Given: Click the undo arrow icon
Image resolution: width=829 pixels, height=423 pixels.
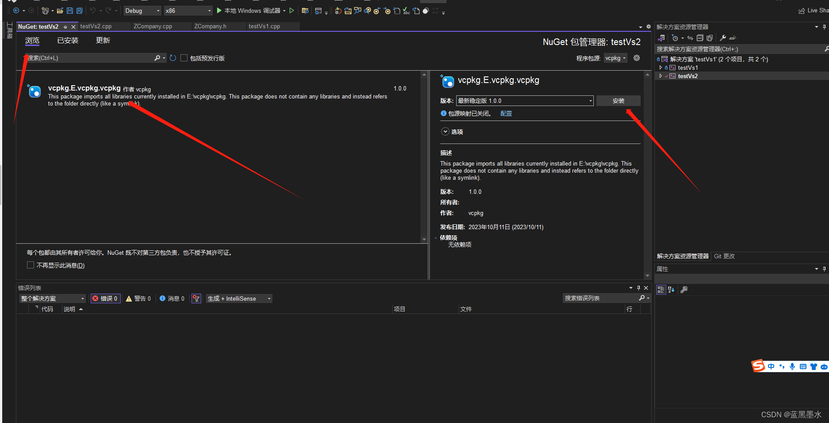Looking at the screenshot, I should point(92,11).
